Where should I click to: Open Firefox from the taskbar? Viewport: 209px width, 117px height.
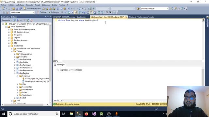[x=86, y=114]
